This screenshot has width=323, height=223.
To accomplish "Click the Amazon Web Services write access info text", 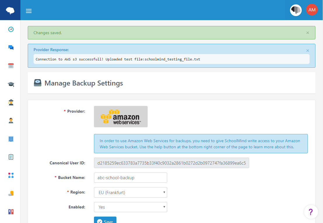I will [200, 144].
